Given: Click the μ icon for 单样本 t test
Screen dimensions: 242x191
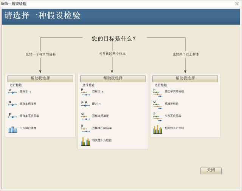Looking at the screenshot, I should 12,91.
